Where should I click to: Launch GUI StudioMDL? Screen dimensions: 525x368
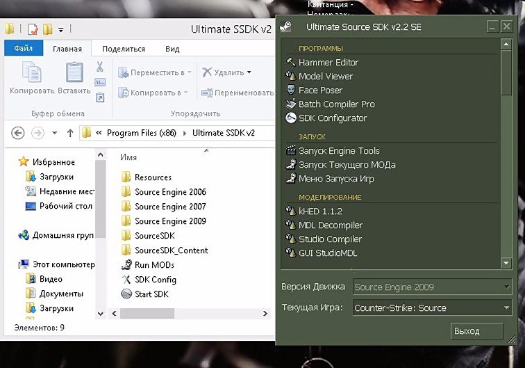(321, 253)
